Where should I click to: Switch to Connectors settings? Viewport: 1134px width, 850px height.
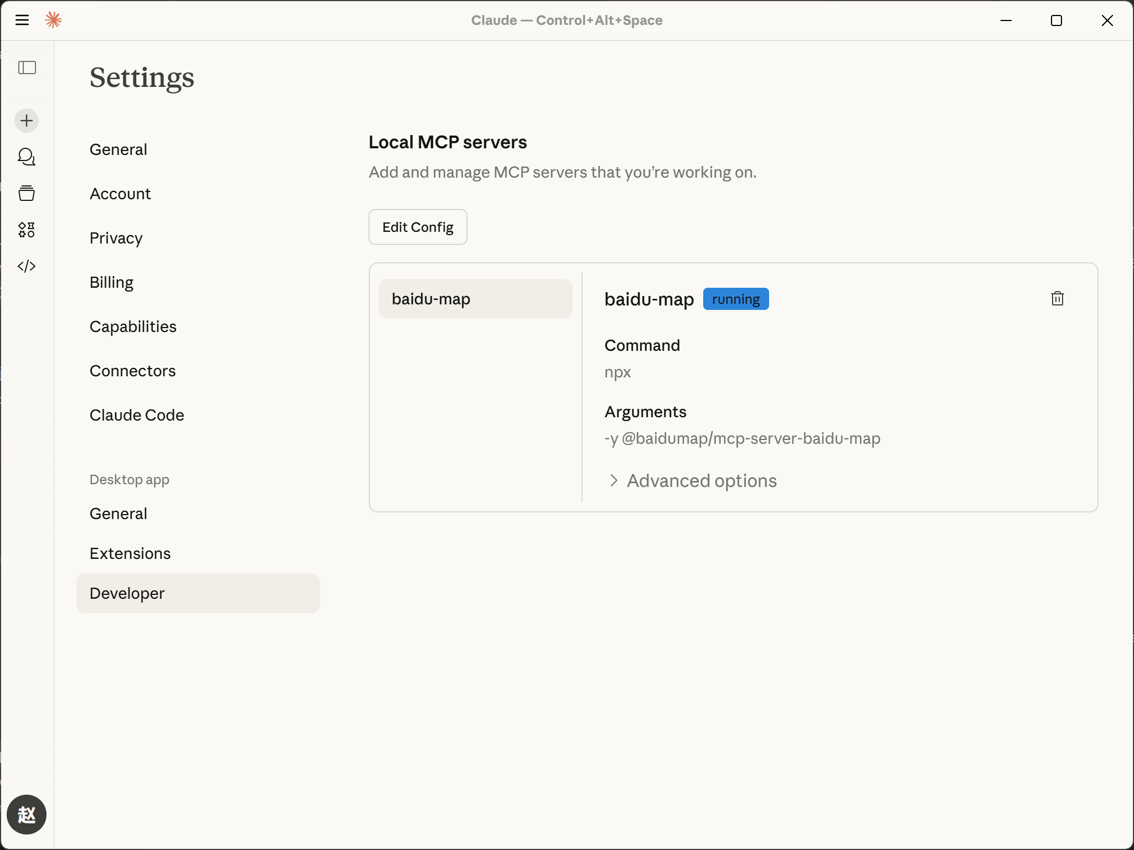tap(133, 371)
